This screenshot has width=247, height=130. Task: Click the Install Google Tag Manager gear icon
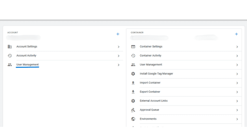coord(133,74)
